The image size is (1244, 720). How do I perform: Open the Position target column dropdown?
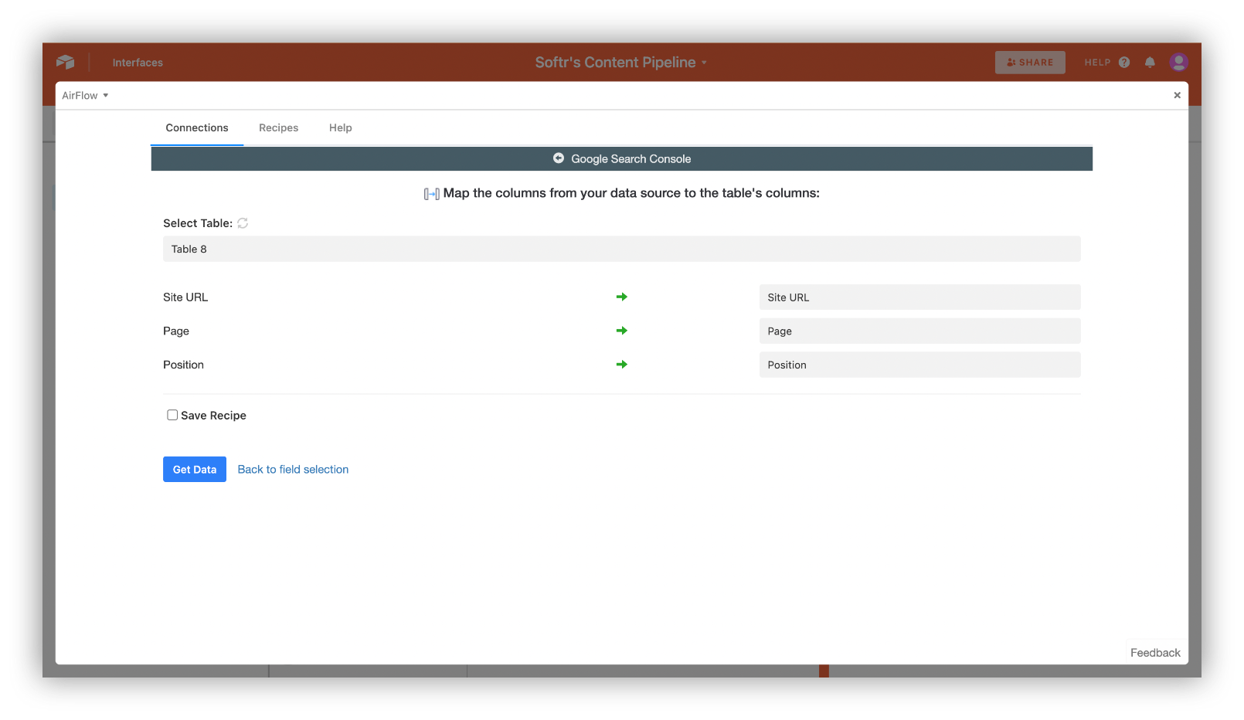(919, 365)
